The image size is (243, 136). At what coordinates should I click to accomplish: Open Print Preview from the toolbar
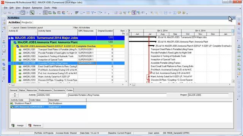coord(9,13)
